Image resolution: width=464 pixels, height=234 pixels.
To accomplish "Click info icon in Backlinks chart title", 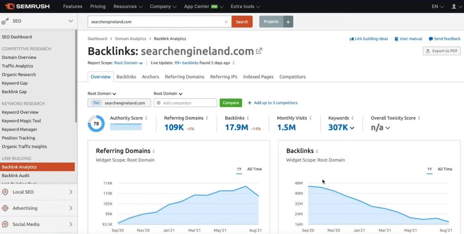I will coord(317,151).
